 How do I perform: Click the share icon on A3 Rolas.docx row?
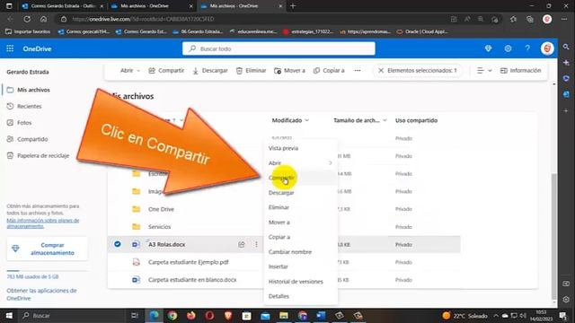click(x=242, y=244)
